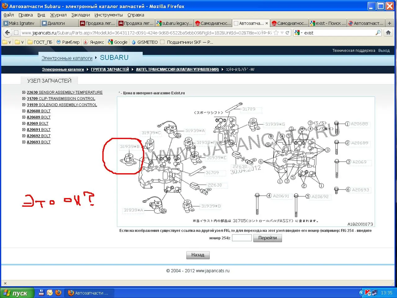Click the Перейти button
Viewport: 397px width, 298px height.
267,238
